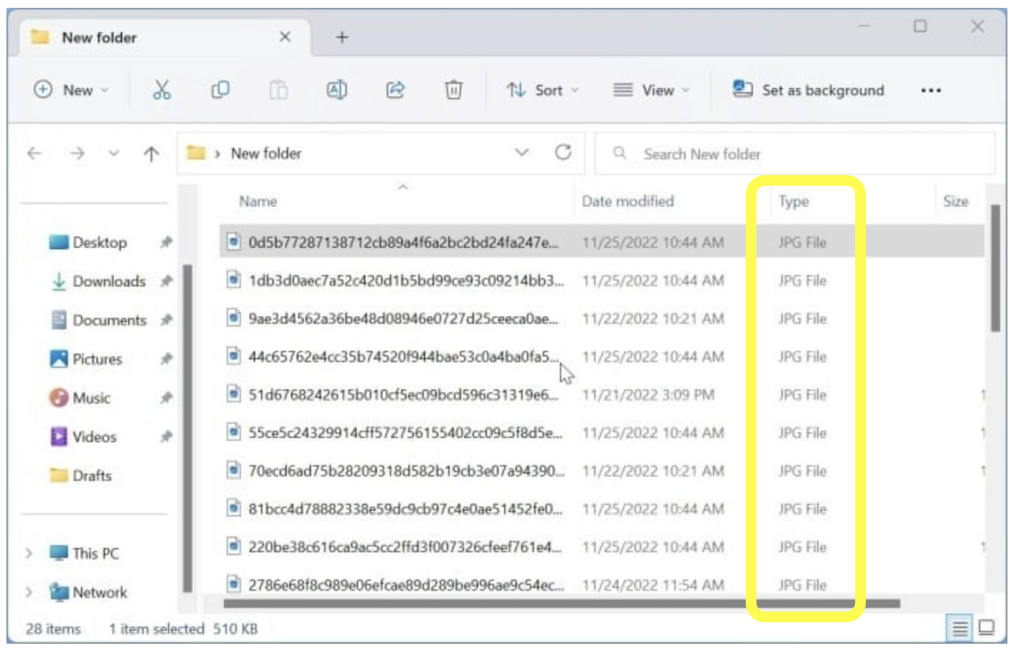Sort by the Size column header
The height and width of the screenshot is (653, 1021).
point(955,201)
